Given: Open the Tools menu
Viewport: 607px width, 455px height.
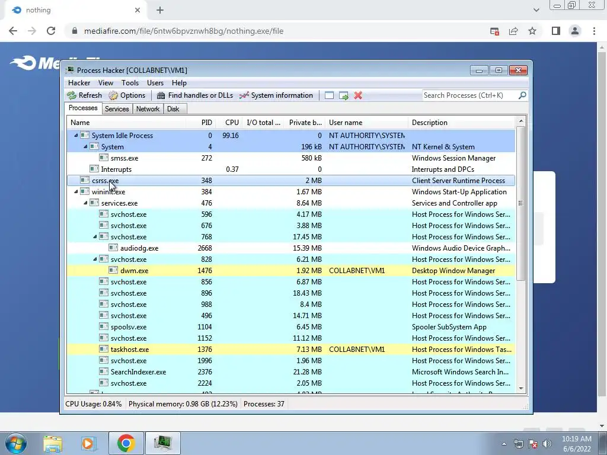Looking at the screenshot, I should click(130, 83).
